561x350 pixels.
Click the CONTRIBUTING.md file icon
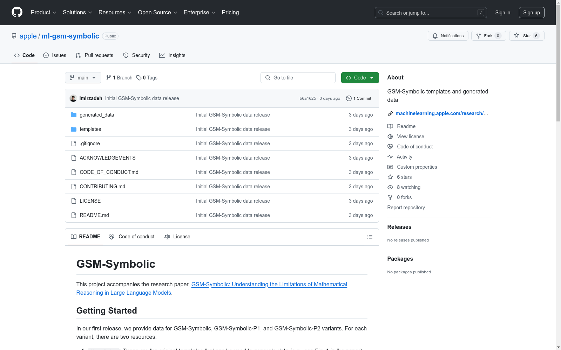pos(74,187)
